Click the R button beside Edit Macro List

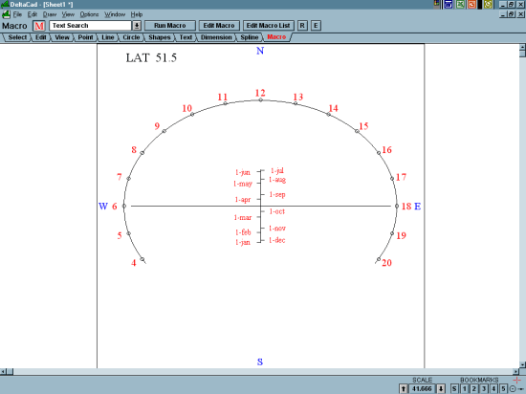pos(302,26)
